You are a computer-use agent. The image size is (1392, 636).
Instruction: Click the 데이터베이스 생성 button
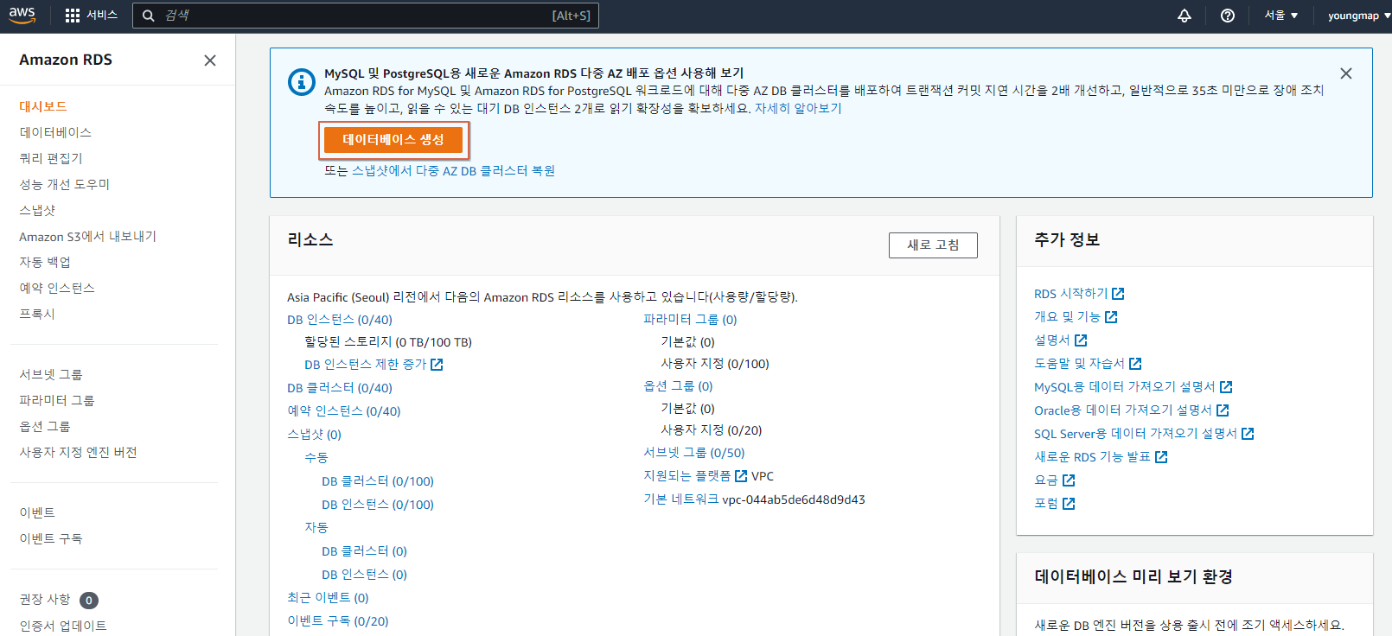393,140
